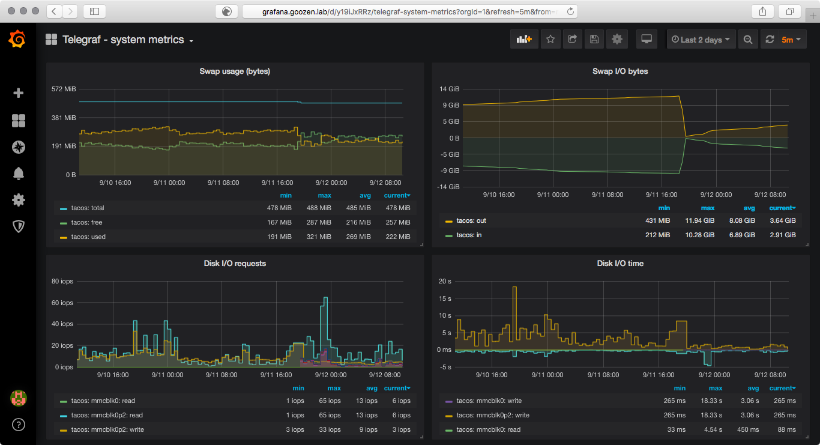Refresh the dashboard now
This screenshot has width=820, height=445.
(x=770, y=40)
